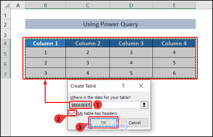213x137 pixels.
Task: Select column B header
Action: coord(45,5)
